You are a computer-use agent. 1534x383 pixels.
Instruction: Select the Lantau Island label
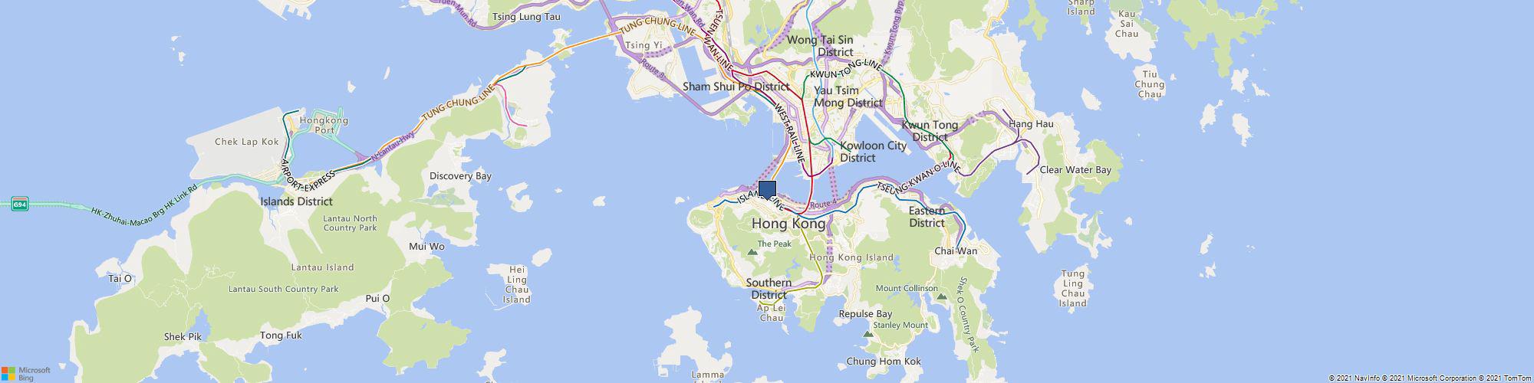[x=322, y=267]
